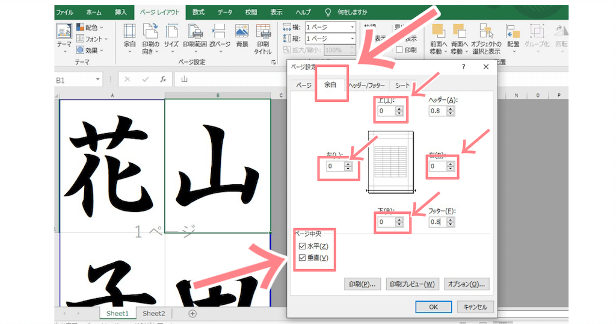This screenshot has height=324, width=616.
Task: Click the キャンセル button
Action: click(x=475, y=307)
